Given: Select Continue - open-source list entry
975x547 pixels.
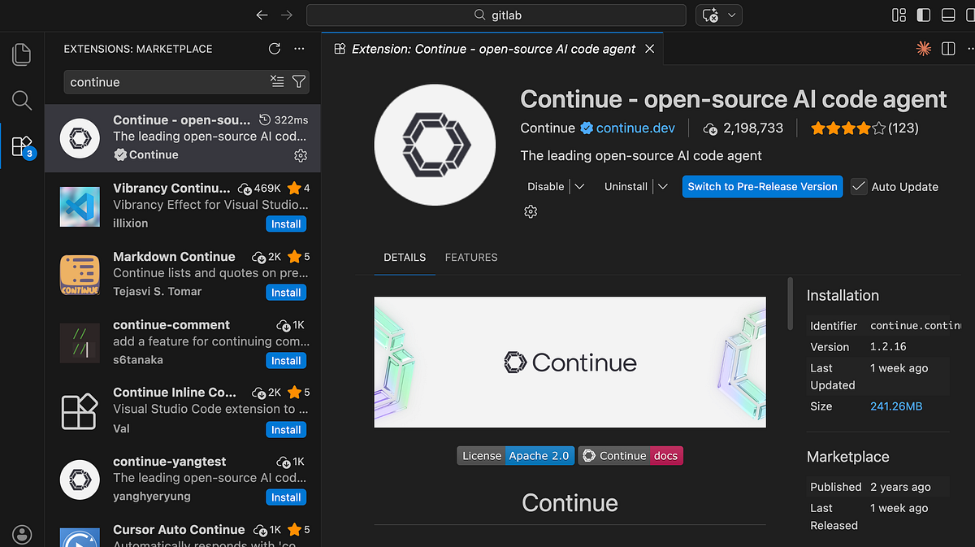Looking at the screenshot, I should tap(183, 137).
